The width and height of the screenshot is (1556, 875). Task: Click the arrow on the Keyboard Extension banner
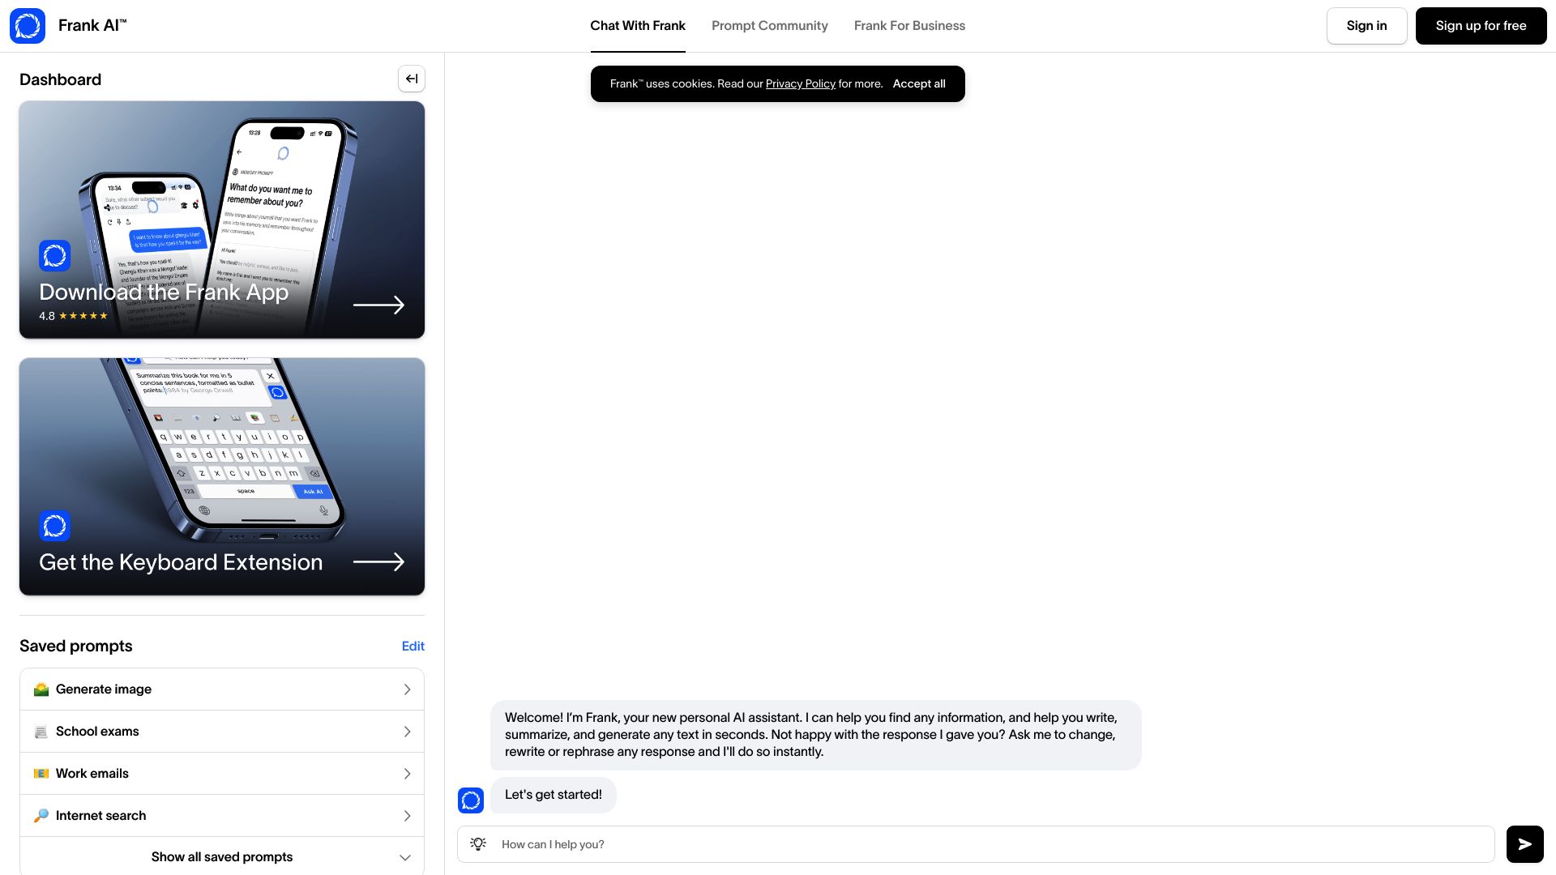click(378, 561)
